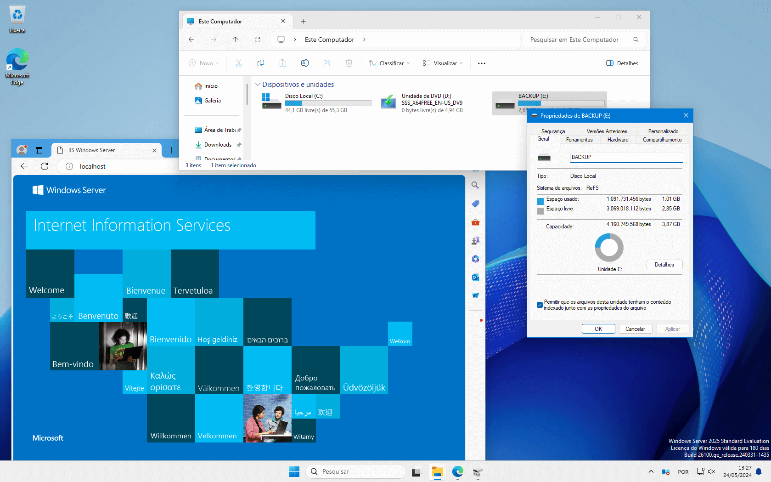Click the Detalhes button in properties dialog

(664, 265)
